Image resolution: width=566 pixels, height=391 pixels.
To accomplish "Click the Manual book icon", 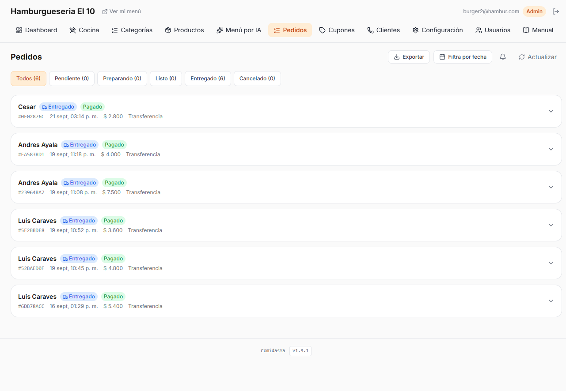I will tap(526, 30).
